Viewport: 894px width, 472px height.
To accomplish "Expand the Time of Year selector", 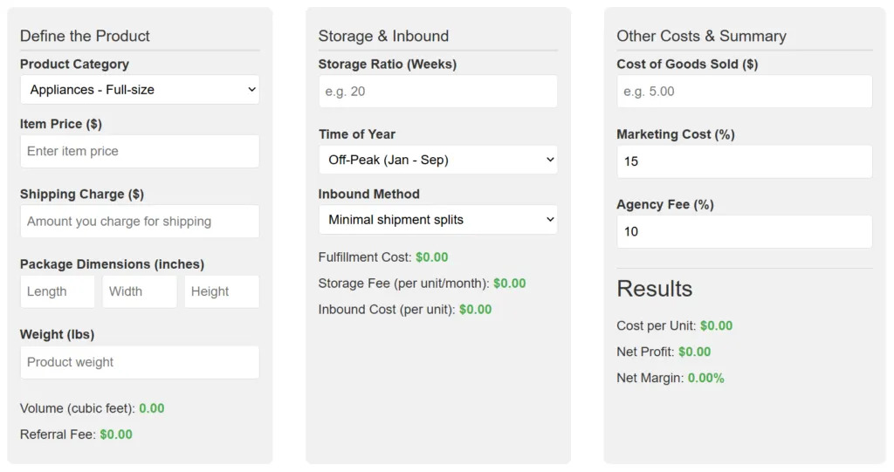I will [x=438, y=160].
